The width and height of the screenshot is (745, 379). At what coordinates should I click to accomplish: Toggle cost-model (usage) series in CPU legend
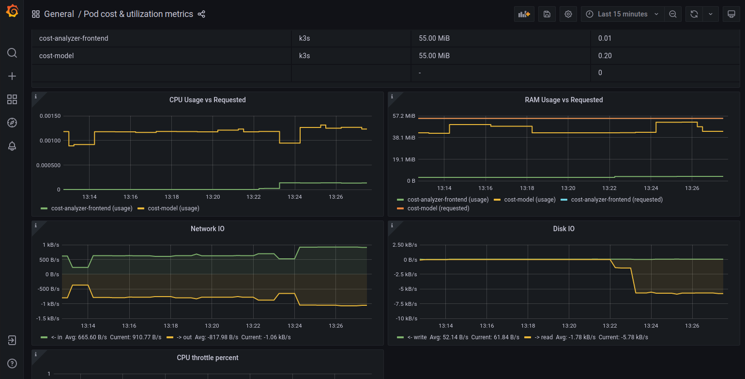(x=173, y=208)
